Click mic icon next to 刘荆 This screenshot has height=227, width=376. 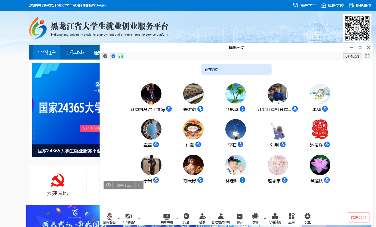[283, 144]
